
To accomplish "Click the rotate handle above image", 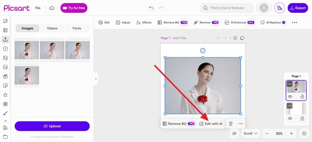I will (x=203, y=51).
